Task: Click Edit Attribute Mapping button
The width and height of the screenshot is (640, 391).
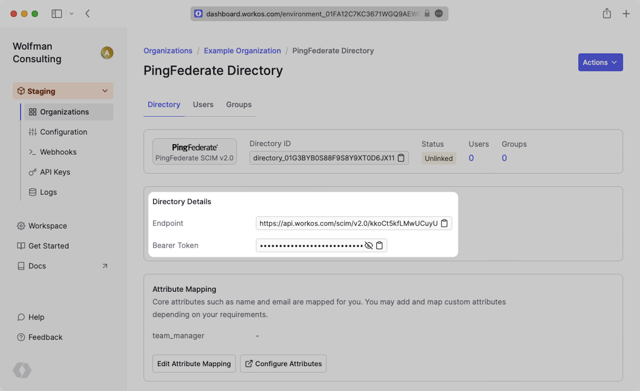Action: (x=194, y=364)
